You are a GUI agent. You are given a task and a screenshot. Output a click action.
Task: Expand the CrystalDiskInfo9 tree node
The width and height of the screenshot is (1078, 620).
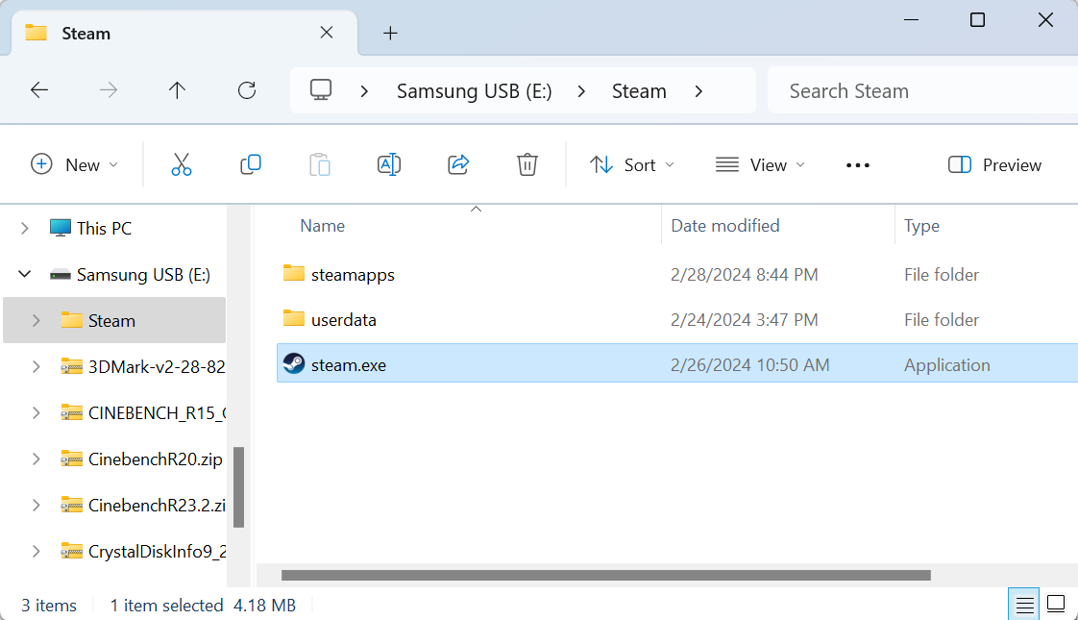[36, 551]
